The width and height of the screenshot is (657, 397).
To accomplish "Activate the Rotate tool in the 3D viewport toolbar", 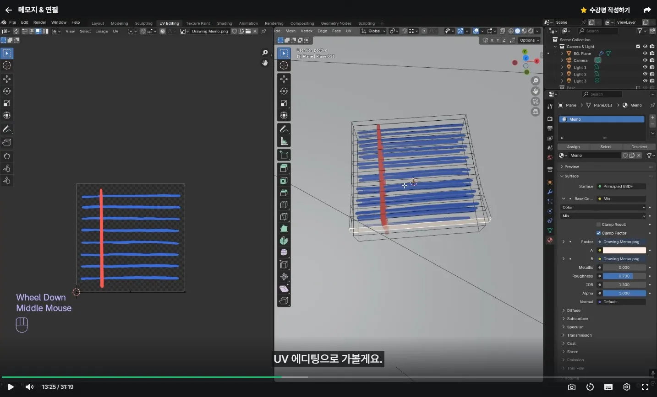I will 284,91.
